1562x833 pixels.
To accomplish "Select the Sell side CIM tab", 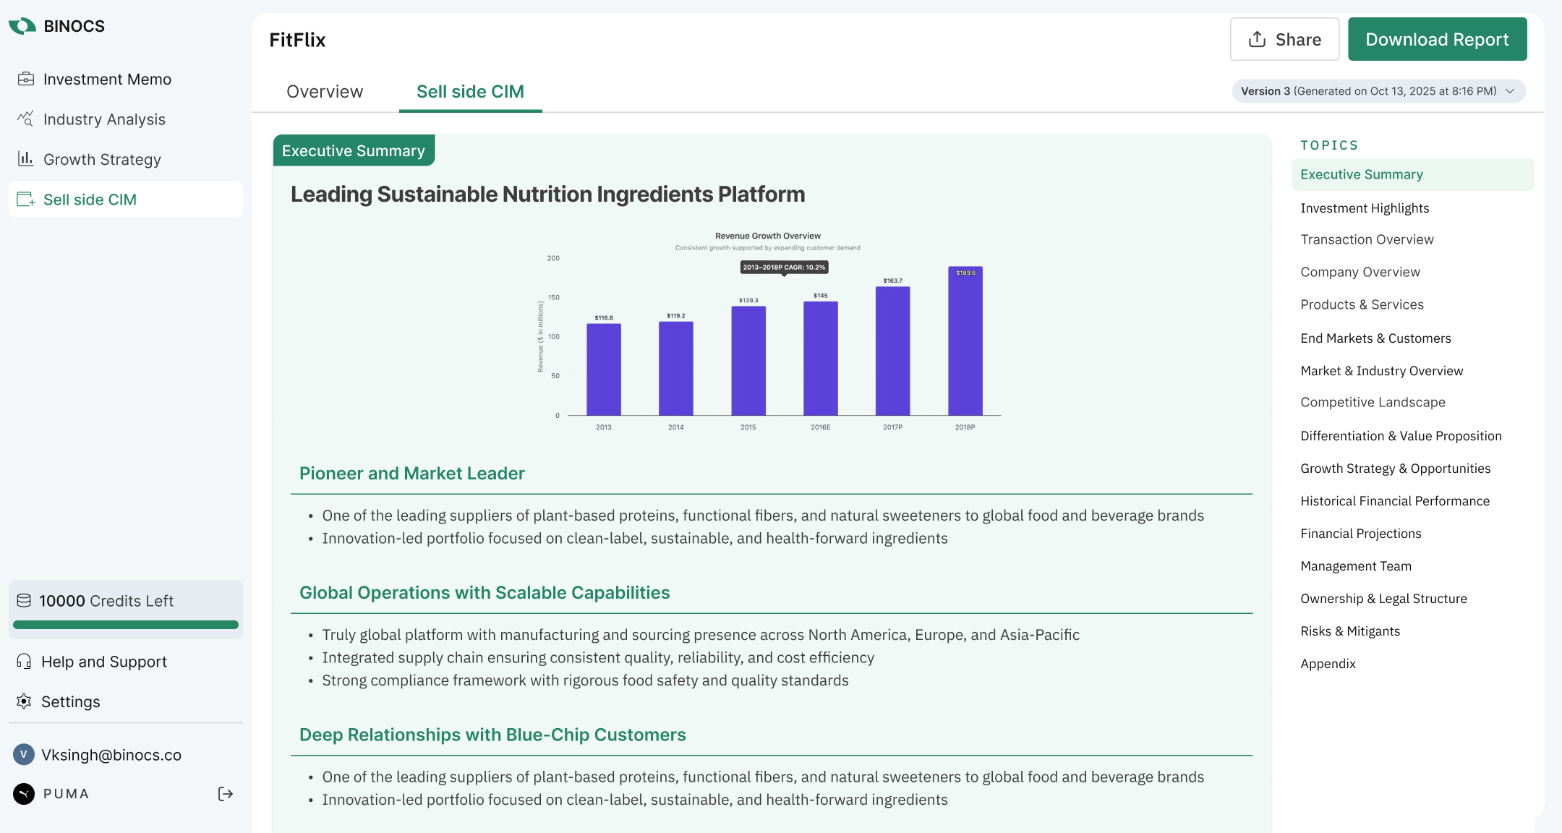I will tap(470, 92).
